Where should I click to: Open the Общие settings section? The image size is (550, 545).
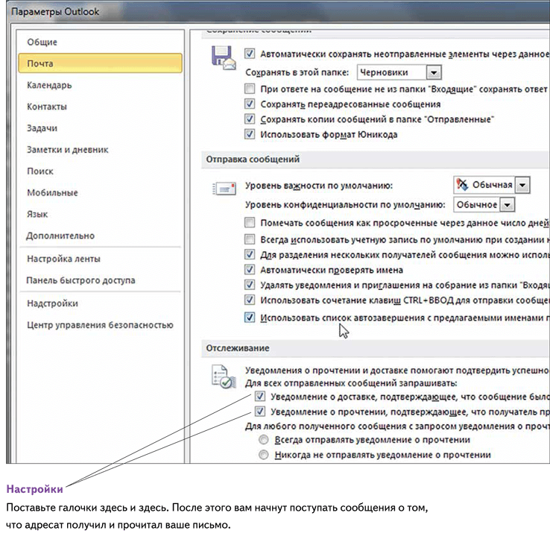coord(42,42)
